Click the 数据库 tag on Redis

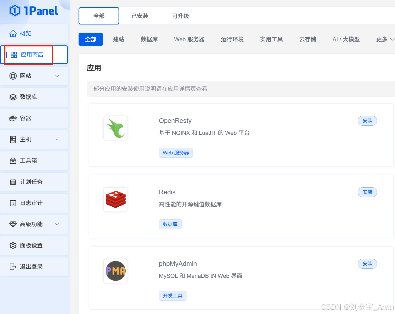click(x=170, y=224)
